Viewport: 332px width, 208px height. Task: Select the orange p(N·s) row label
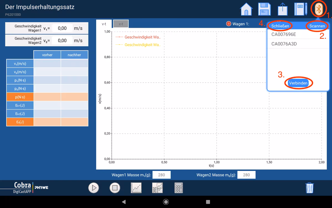point(20,97)
